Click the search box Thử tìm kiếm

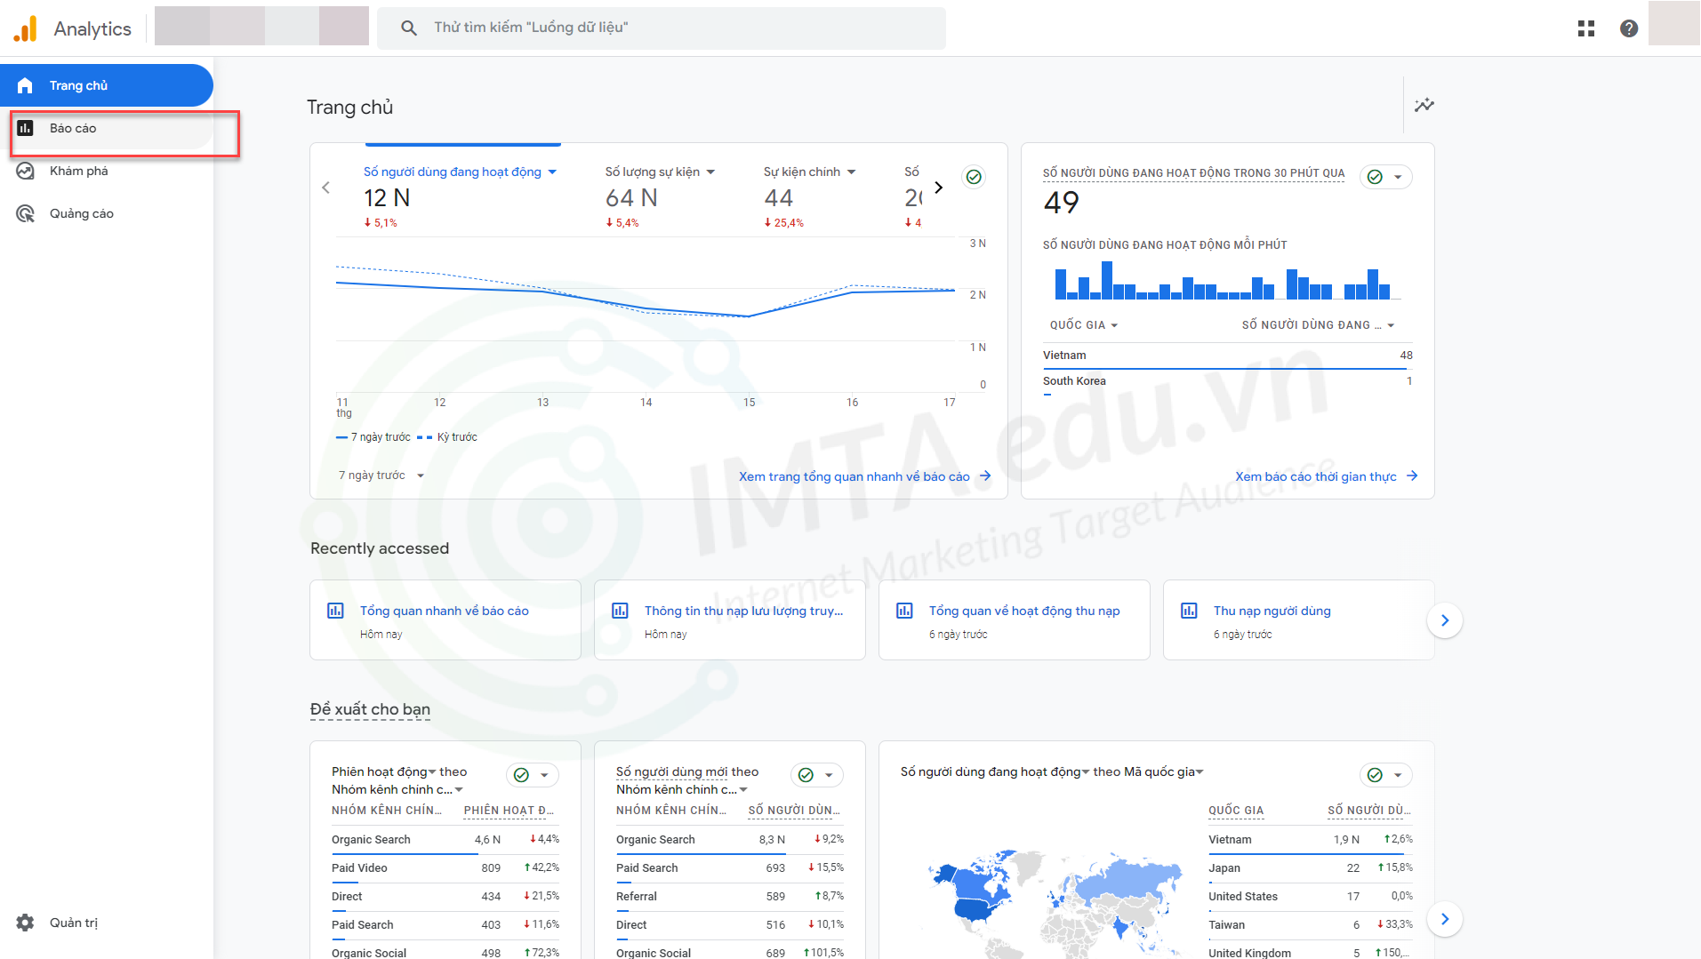point(662,28)
